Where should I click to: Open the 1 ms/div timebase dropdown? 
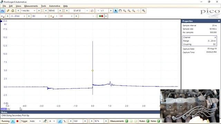click(x=35, y=11)
